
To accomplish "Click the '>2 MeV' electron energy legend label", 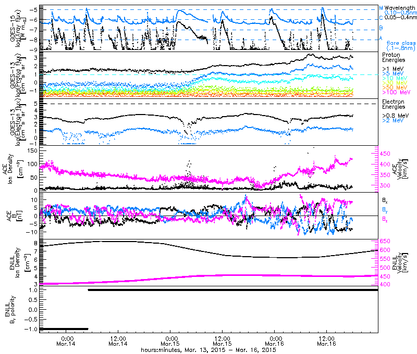I will pos(393,120).
